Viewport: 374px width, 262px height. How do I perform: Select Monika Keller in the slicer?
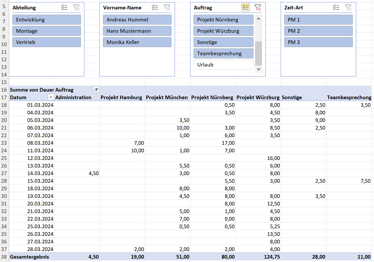137,42
